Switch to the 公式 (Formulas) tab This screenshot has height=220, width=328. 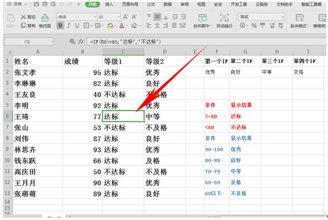click(x=151, y=4)
